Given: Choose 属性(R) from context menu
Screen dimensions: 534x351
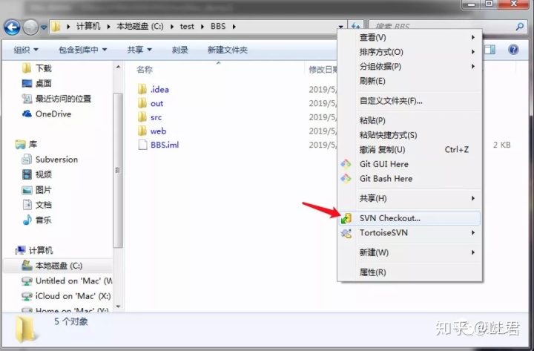Looking at the screenshot, I should coord(409,272).
